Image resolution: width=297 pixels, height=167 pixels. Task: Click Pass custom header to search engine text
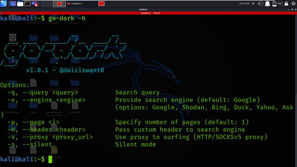tap(180, 130)
